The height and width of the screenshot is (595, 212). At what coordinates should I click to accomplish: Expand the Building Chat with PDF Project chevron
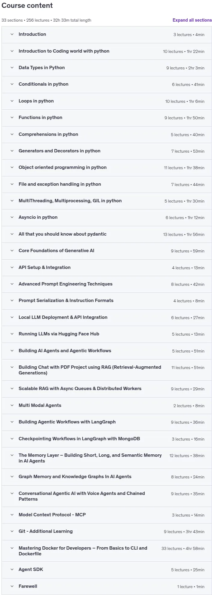point(12,367)
